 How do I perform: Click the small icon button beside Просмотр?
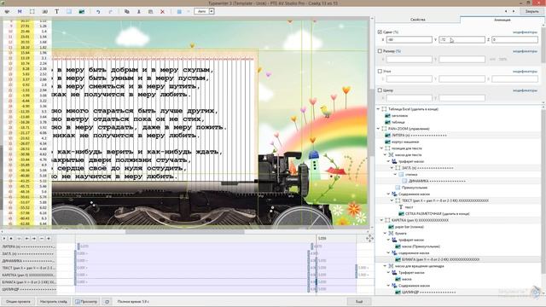coord(107,301)
